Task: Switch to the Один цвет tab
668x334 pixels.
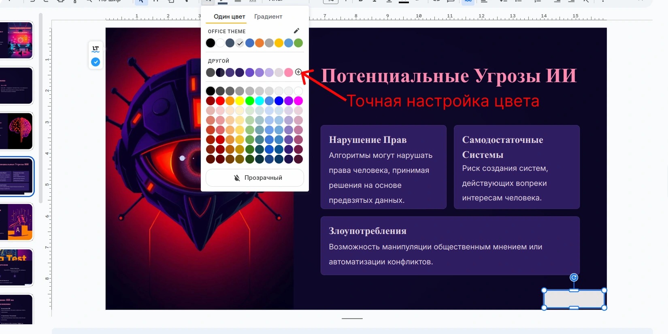Action: (230, 17)
